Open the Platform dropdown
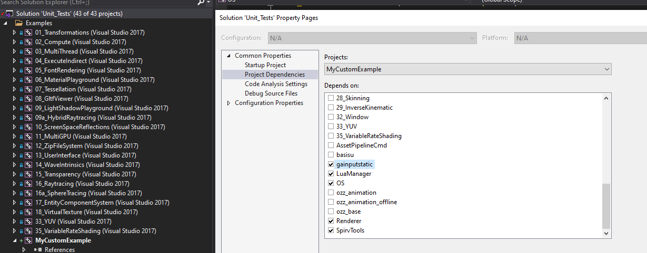This screenshot has width=647, height=253. 580,38
